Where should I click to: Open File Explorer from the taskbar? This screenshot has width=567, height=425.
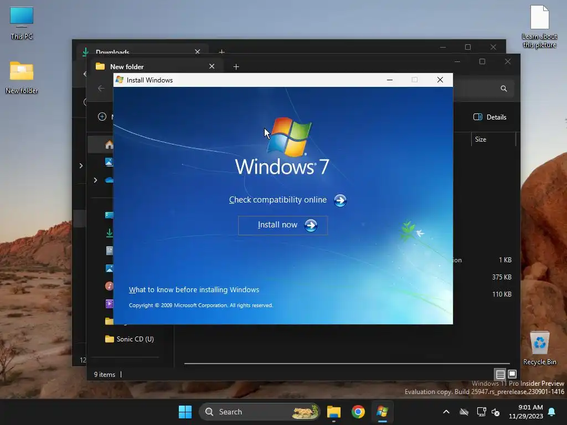point(334,412)
